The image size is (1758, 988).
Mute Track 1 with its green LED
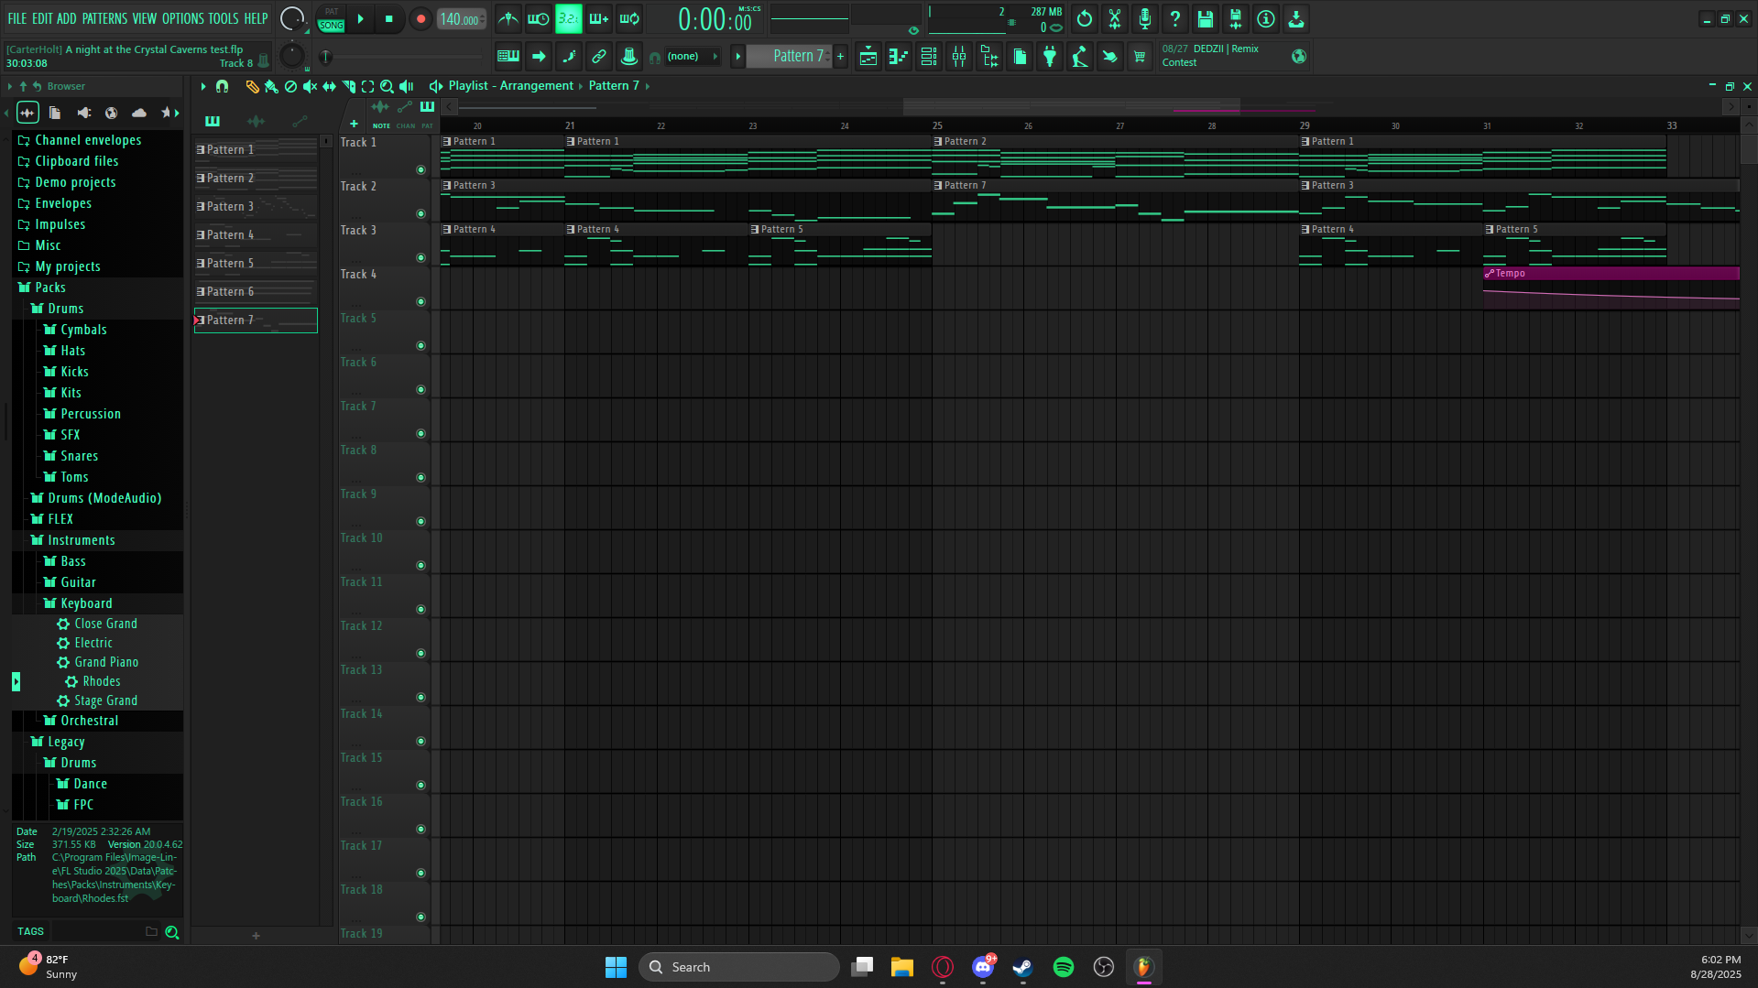420,170
